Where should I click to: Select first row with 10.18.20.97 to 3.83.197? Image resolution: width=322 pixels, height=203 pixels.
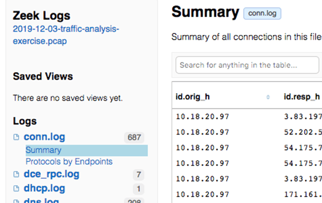pyautogui.click(x=247, y=116)
